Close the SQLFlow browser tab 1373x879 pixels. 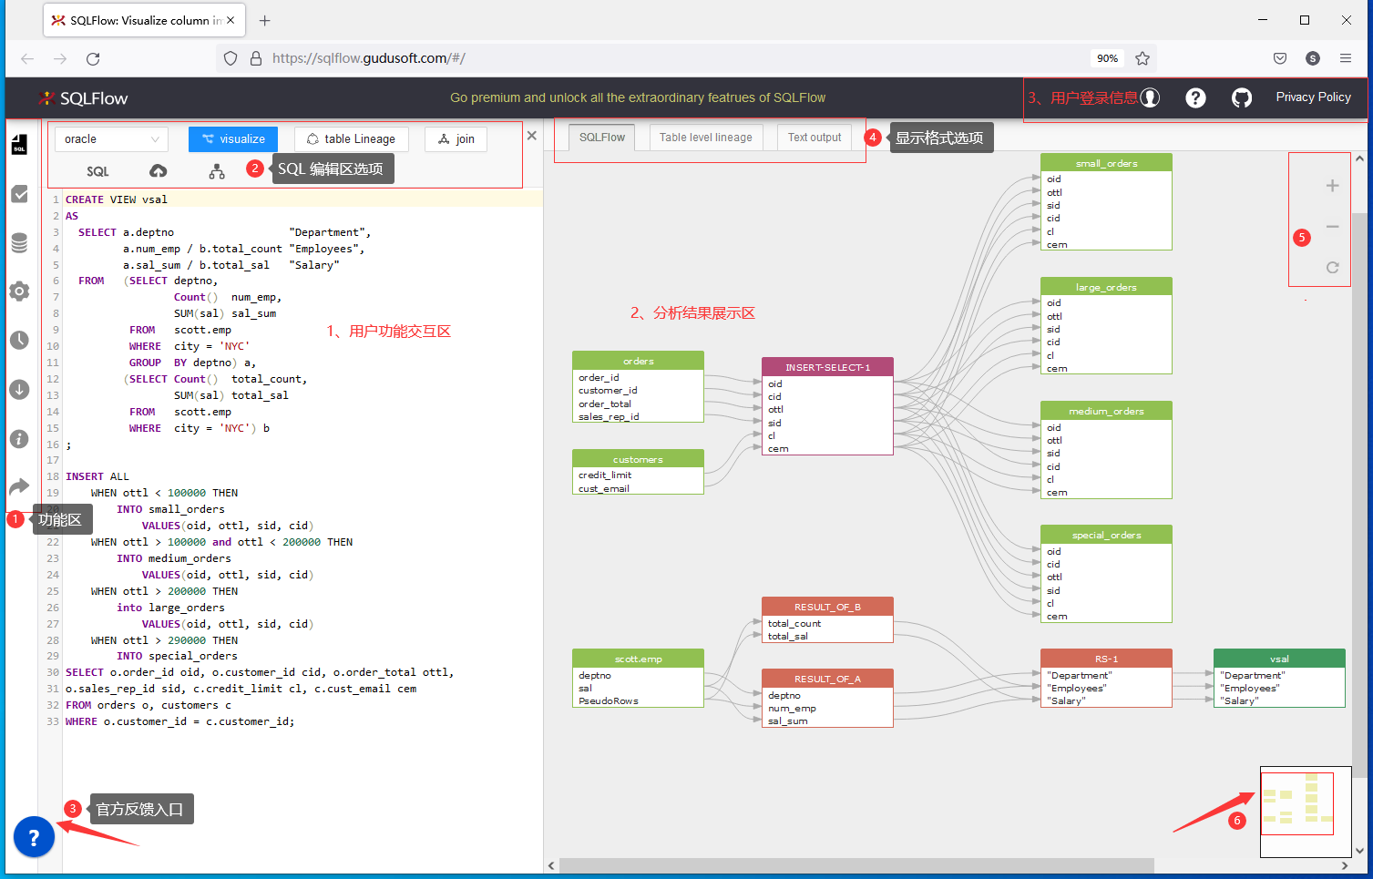pyautogui.click(x=231, y=20)
